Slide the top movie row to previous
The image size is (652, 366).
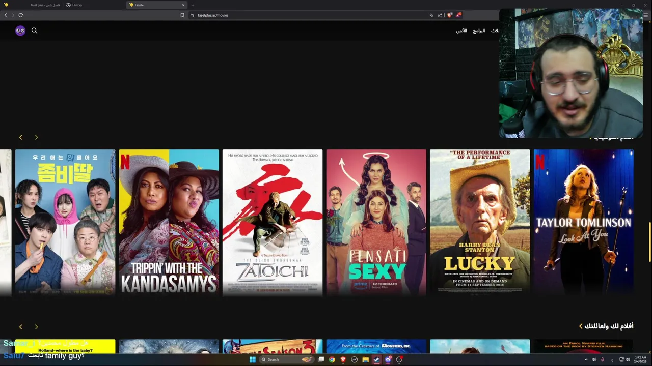pyautogui.click(x=21, y=137)
